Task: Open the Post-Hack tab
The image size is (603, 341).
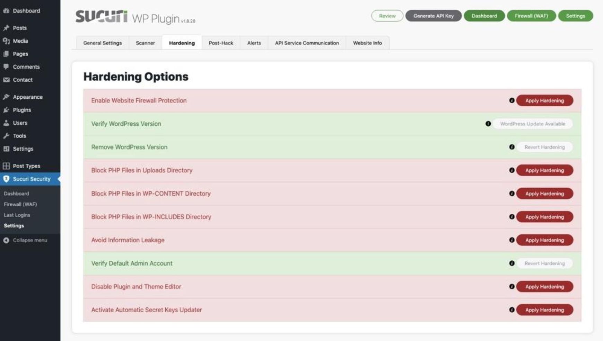Action: (x=221, y=43)
